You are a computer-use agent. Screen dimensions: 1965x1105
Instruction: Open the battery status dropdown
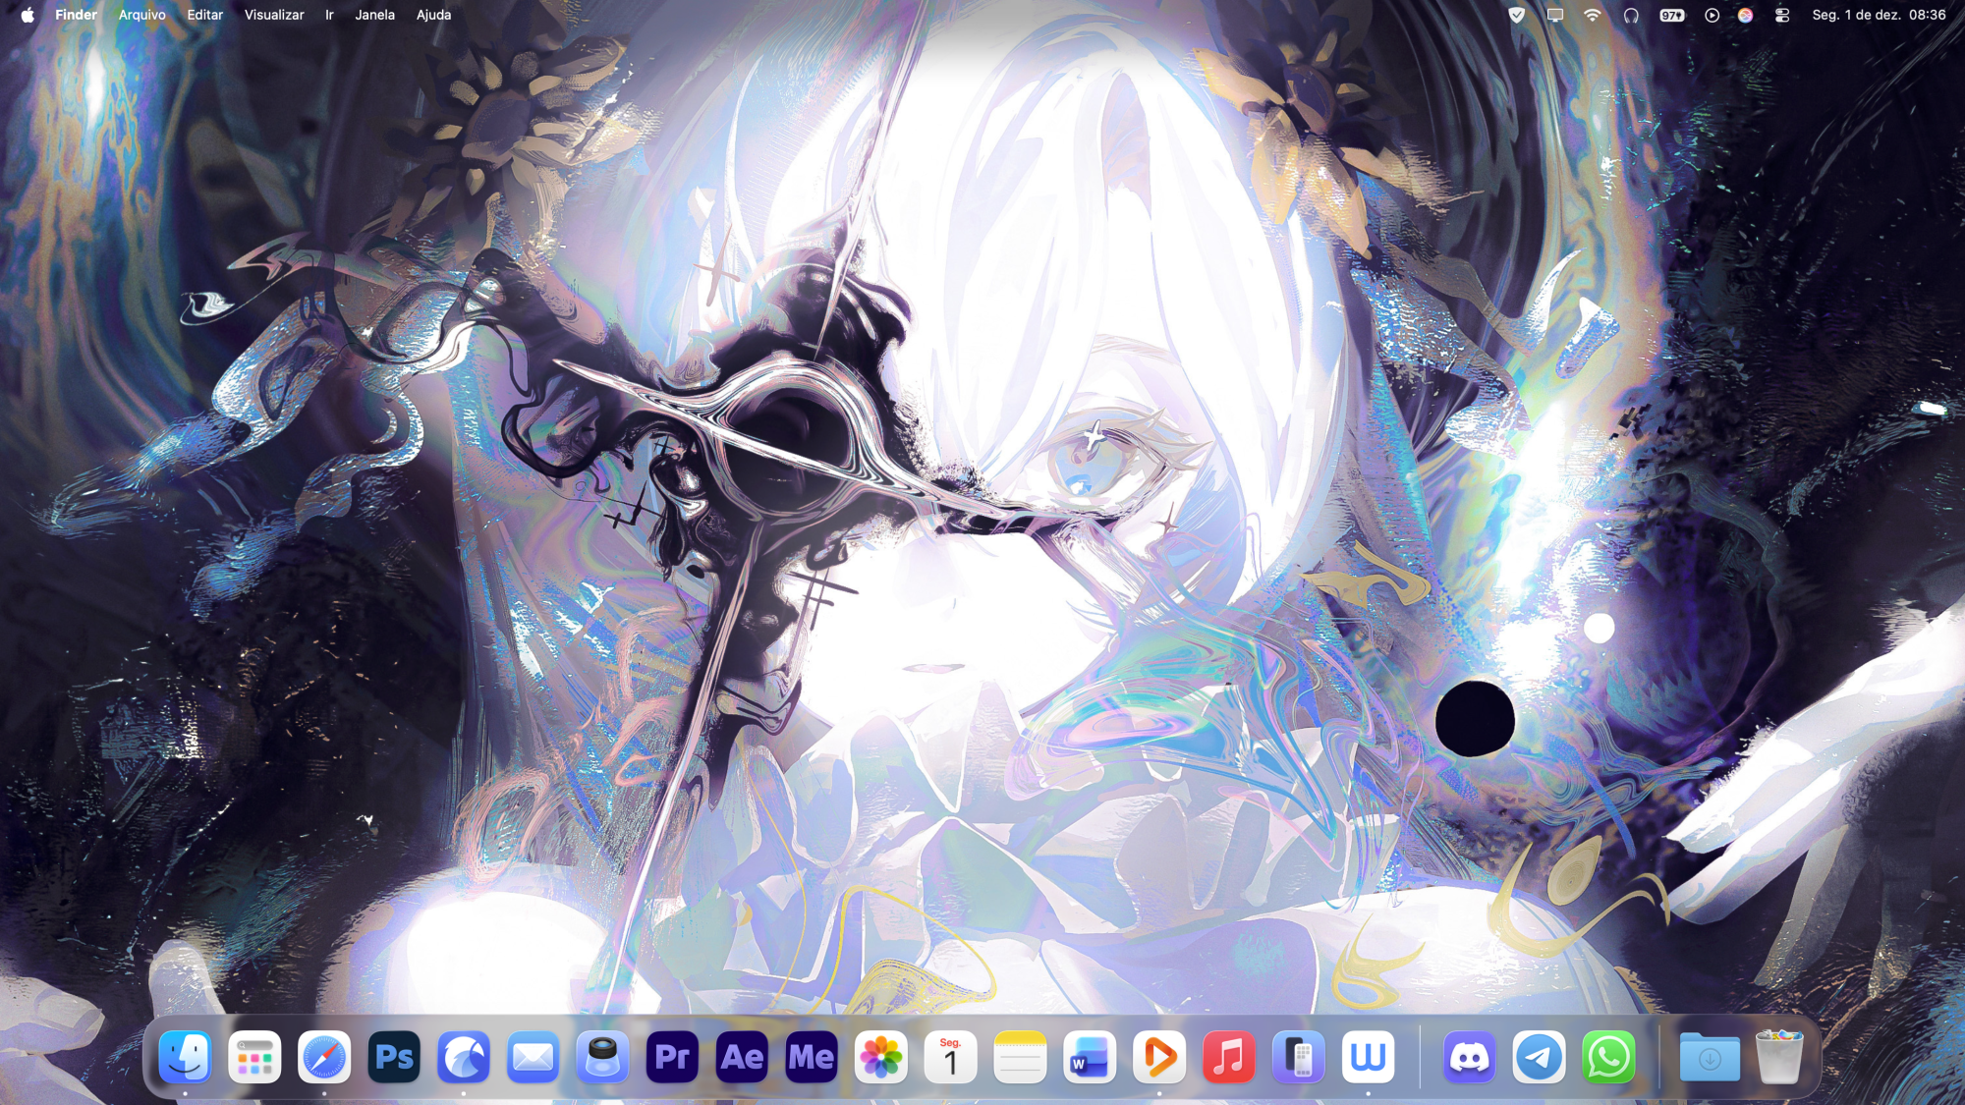[x=1672, y=15]
